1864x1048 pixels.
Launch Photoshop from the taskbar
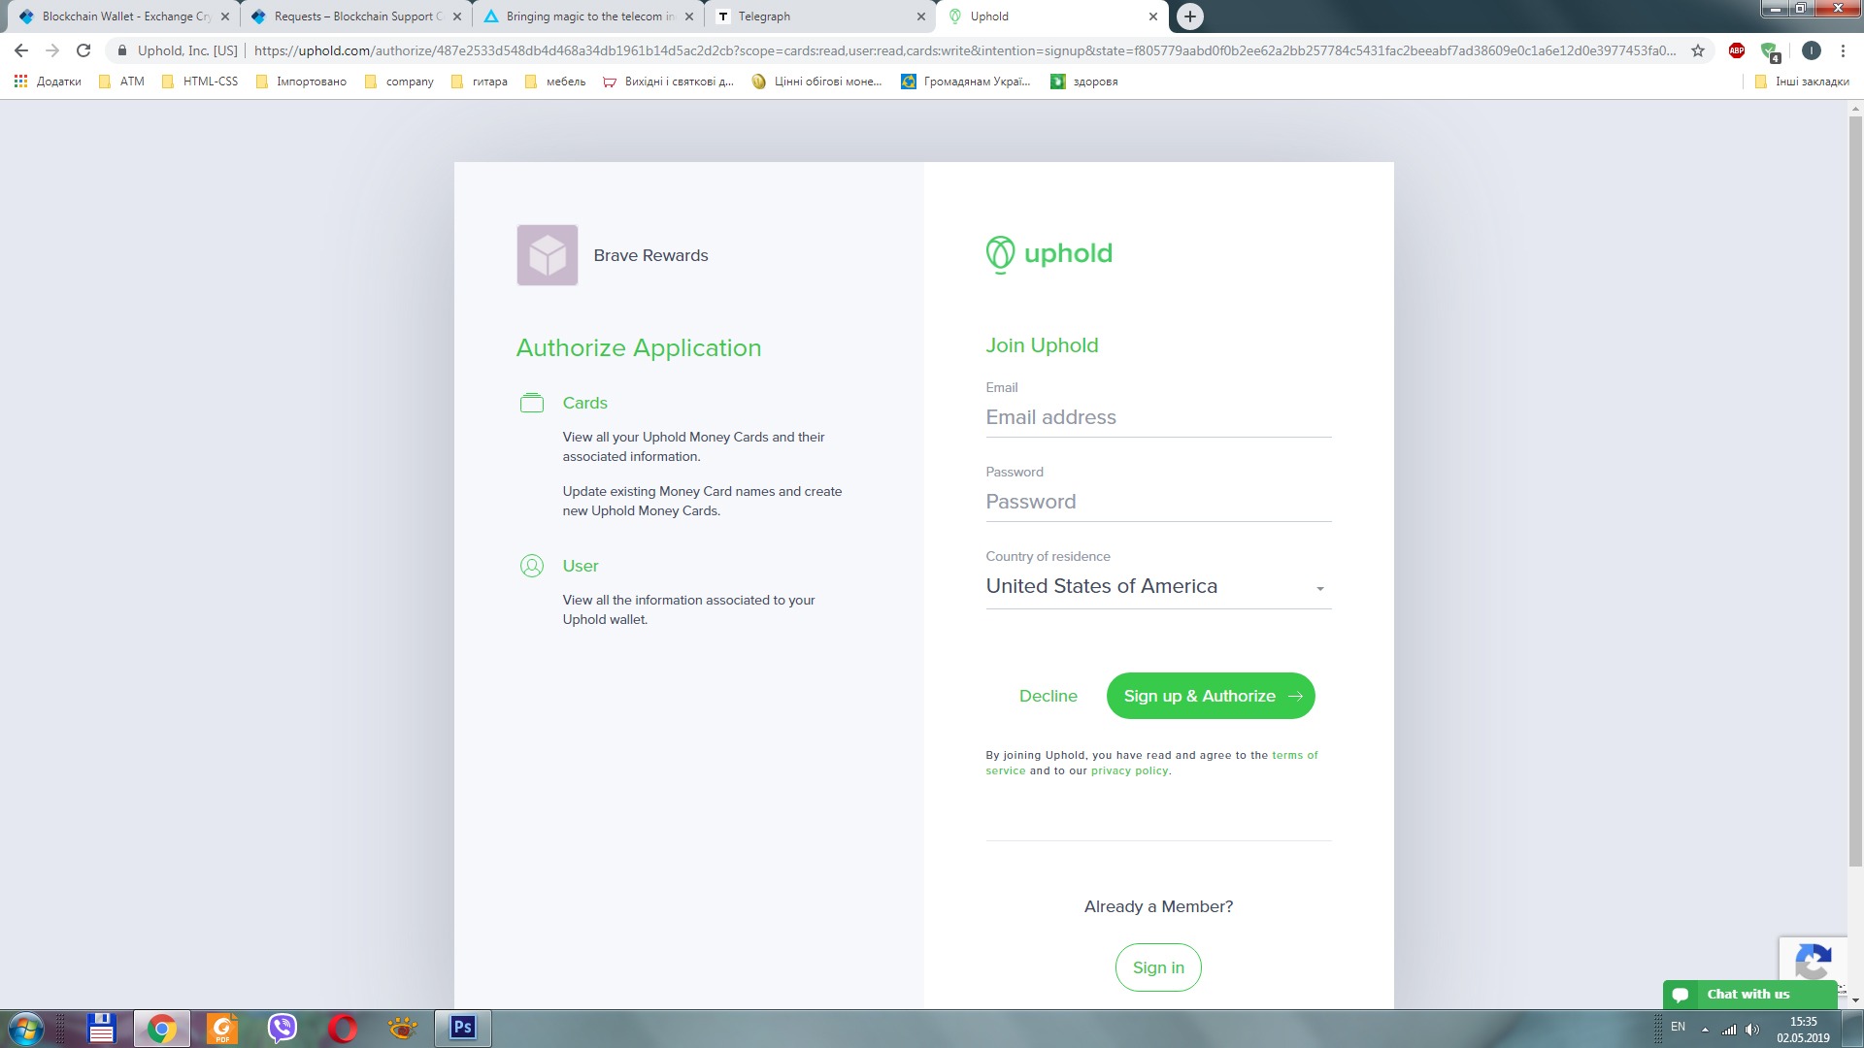463,1028
